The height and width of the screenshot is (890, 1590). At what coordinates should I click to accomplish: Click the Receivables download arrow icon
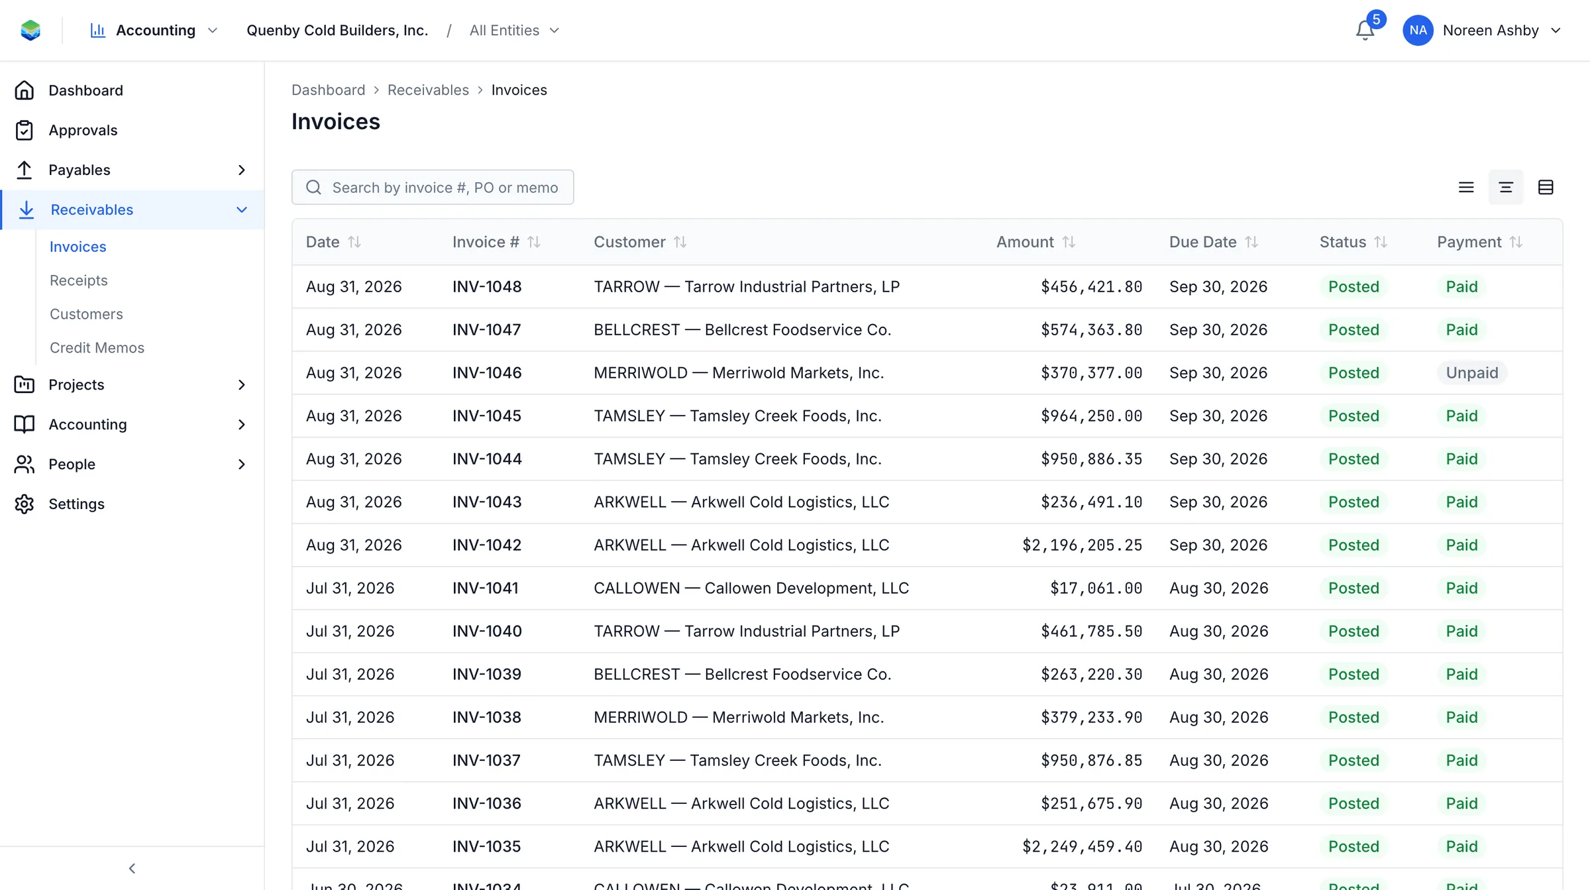coord(26,209)
